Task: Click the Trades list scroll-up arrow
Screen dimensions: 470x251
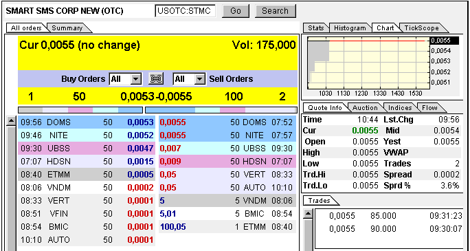Action: [308, 214]
